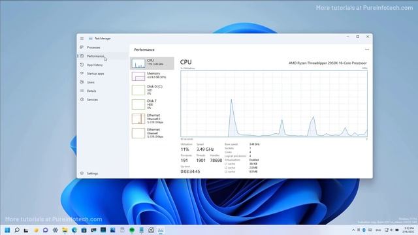Go to App history page
Screen dimensions: 418x235
coord(103,65)
